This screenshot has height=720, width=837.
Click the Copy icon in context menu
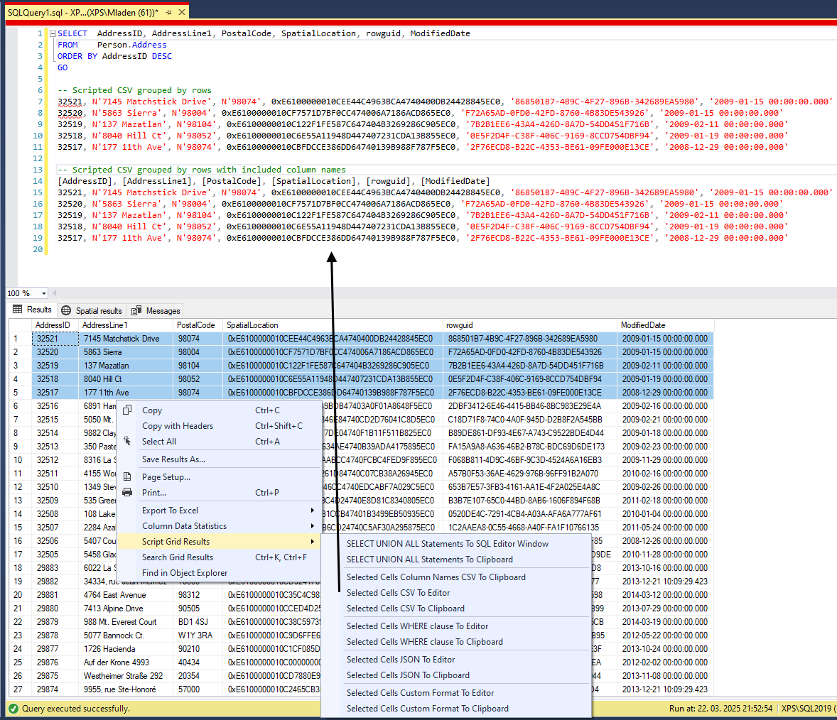tap(127, 410)
